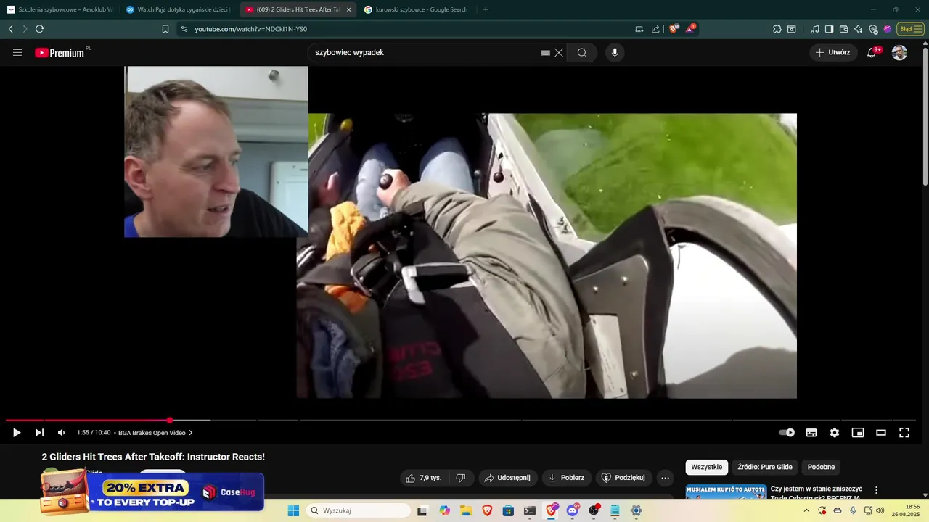Share this page from address bar

tap(655, 29)
